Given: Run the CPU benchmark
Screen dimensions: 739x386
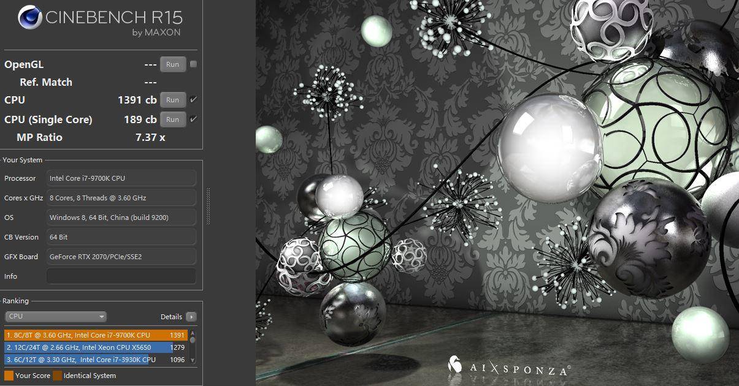Looking at the screenshot, I should click(x=173, y=100).
